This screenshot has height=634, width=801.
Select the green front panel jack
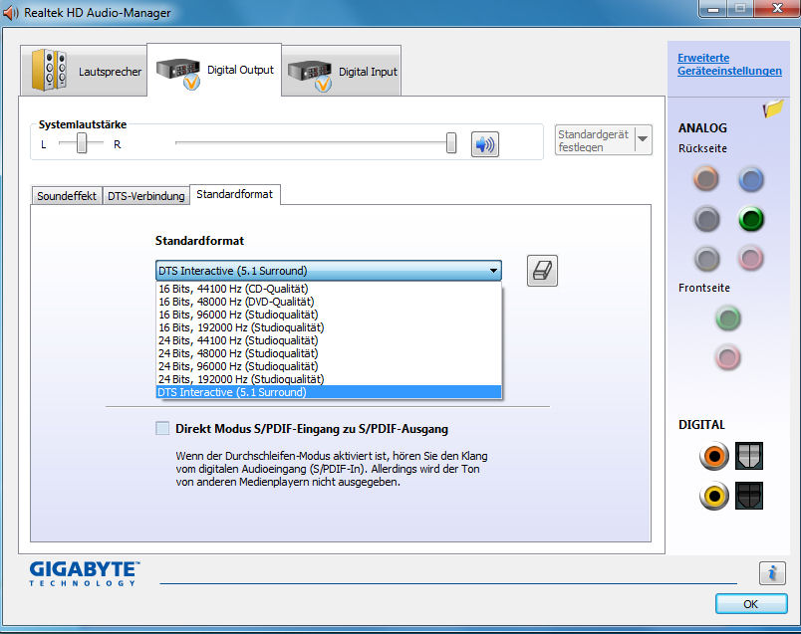click(x=728, y=318)
